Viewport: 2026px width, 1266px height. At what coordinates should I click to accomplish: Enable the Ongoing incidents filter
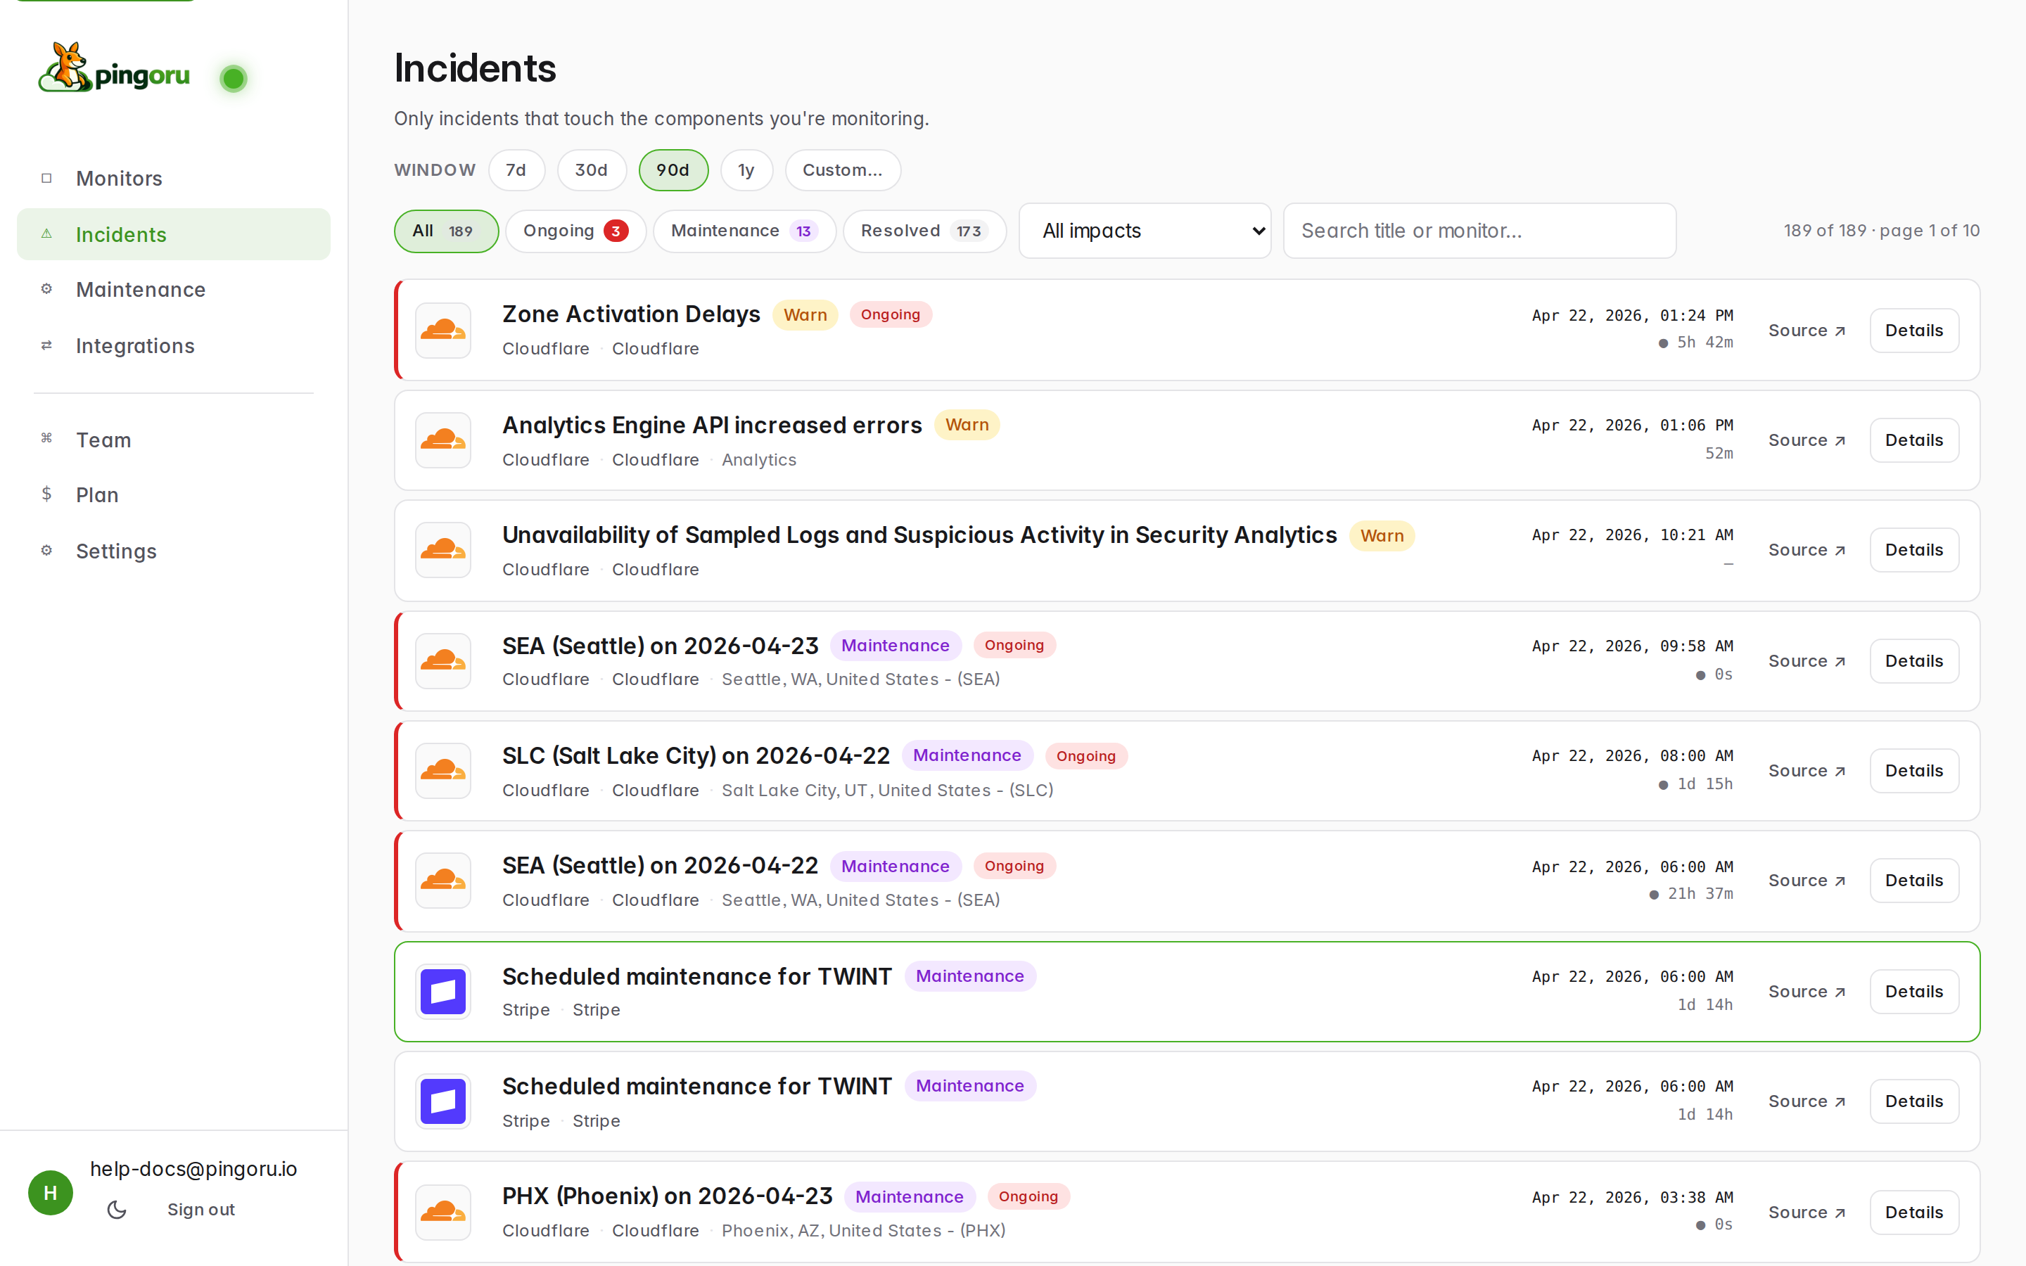coord(575,230)
